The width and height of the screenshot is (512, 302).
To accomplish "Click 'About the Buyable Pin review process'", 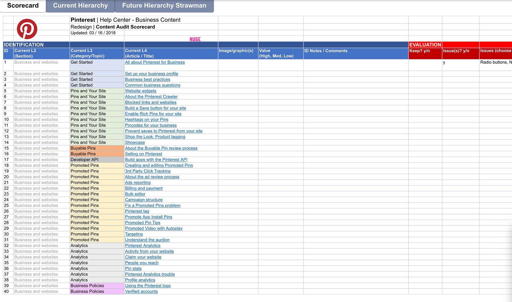I will pyautogui.click(x=161, y=148).
